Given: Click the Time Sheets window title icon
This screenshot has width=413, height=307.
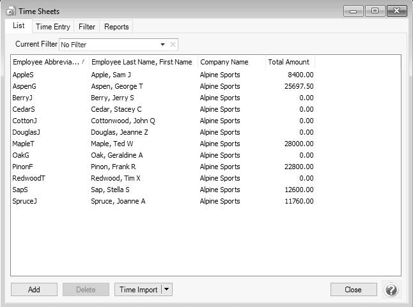Looking at the screenshot, I should 11,11.
